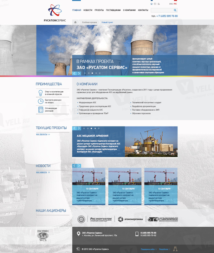The height and width of the screenshot is (253, 214).
Task: Open the Гидропресс shareholder logo
Action: click(163, 219)
